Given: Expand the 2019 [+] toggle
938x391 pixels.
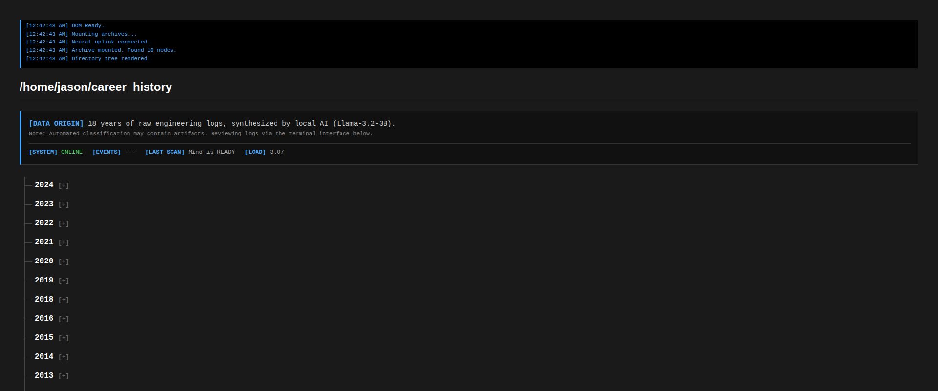Looking at the screenshot, I should tap(64, 281).
